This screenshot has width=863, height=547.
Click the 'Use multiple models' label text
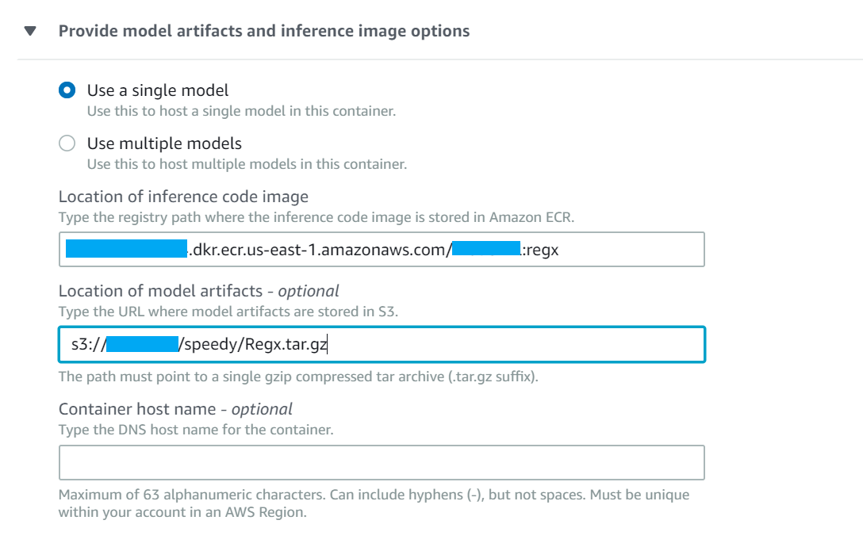click(x=164, y=143)
